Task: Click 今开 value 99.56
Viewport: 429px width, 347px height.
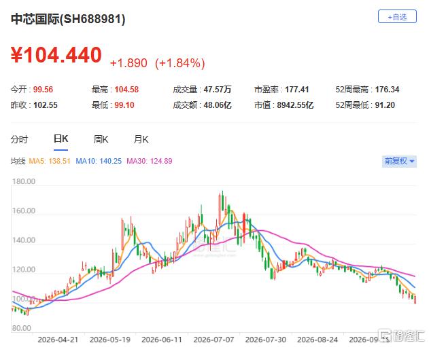Action: pos(43,90)
